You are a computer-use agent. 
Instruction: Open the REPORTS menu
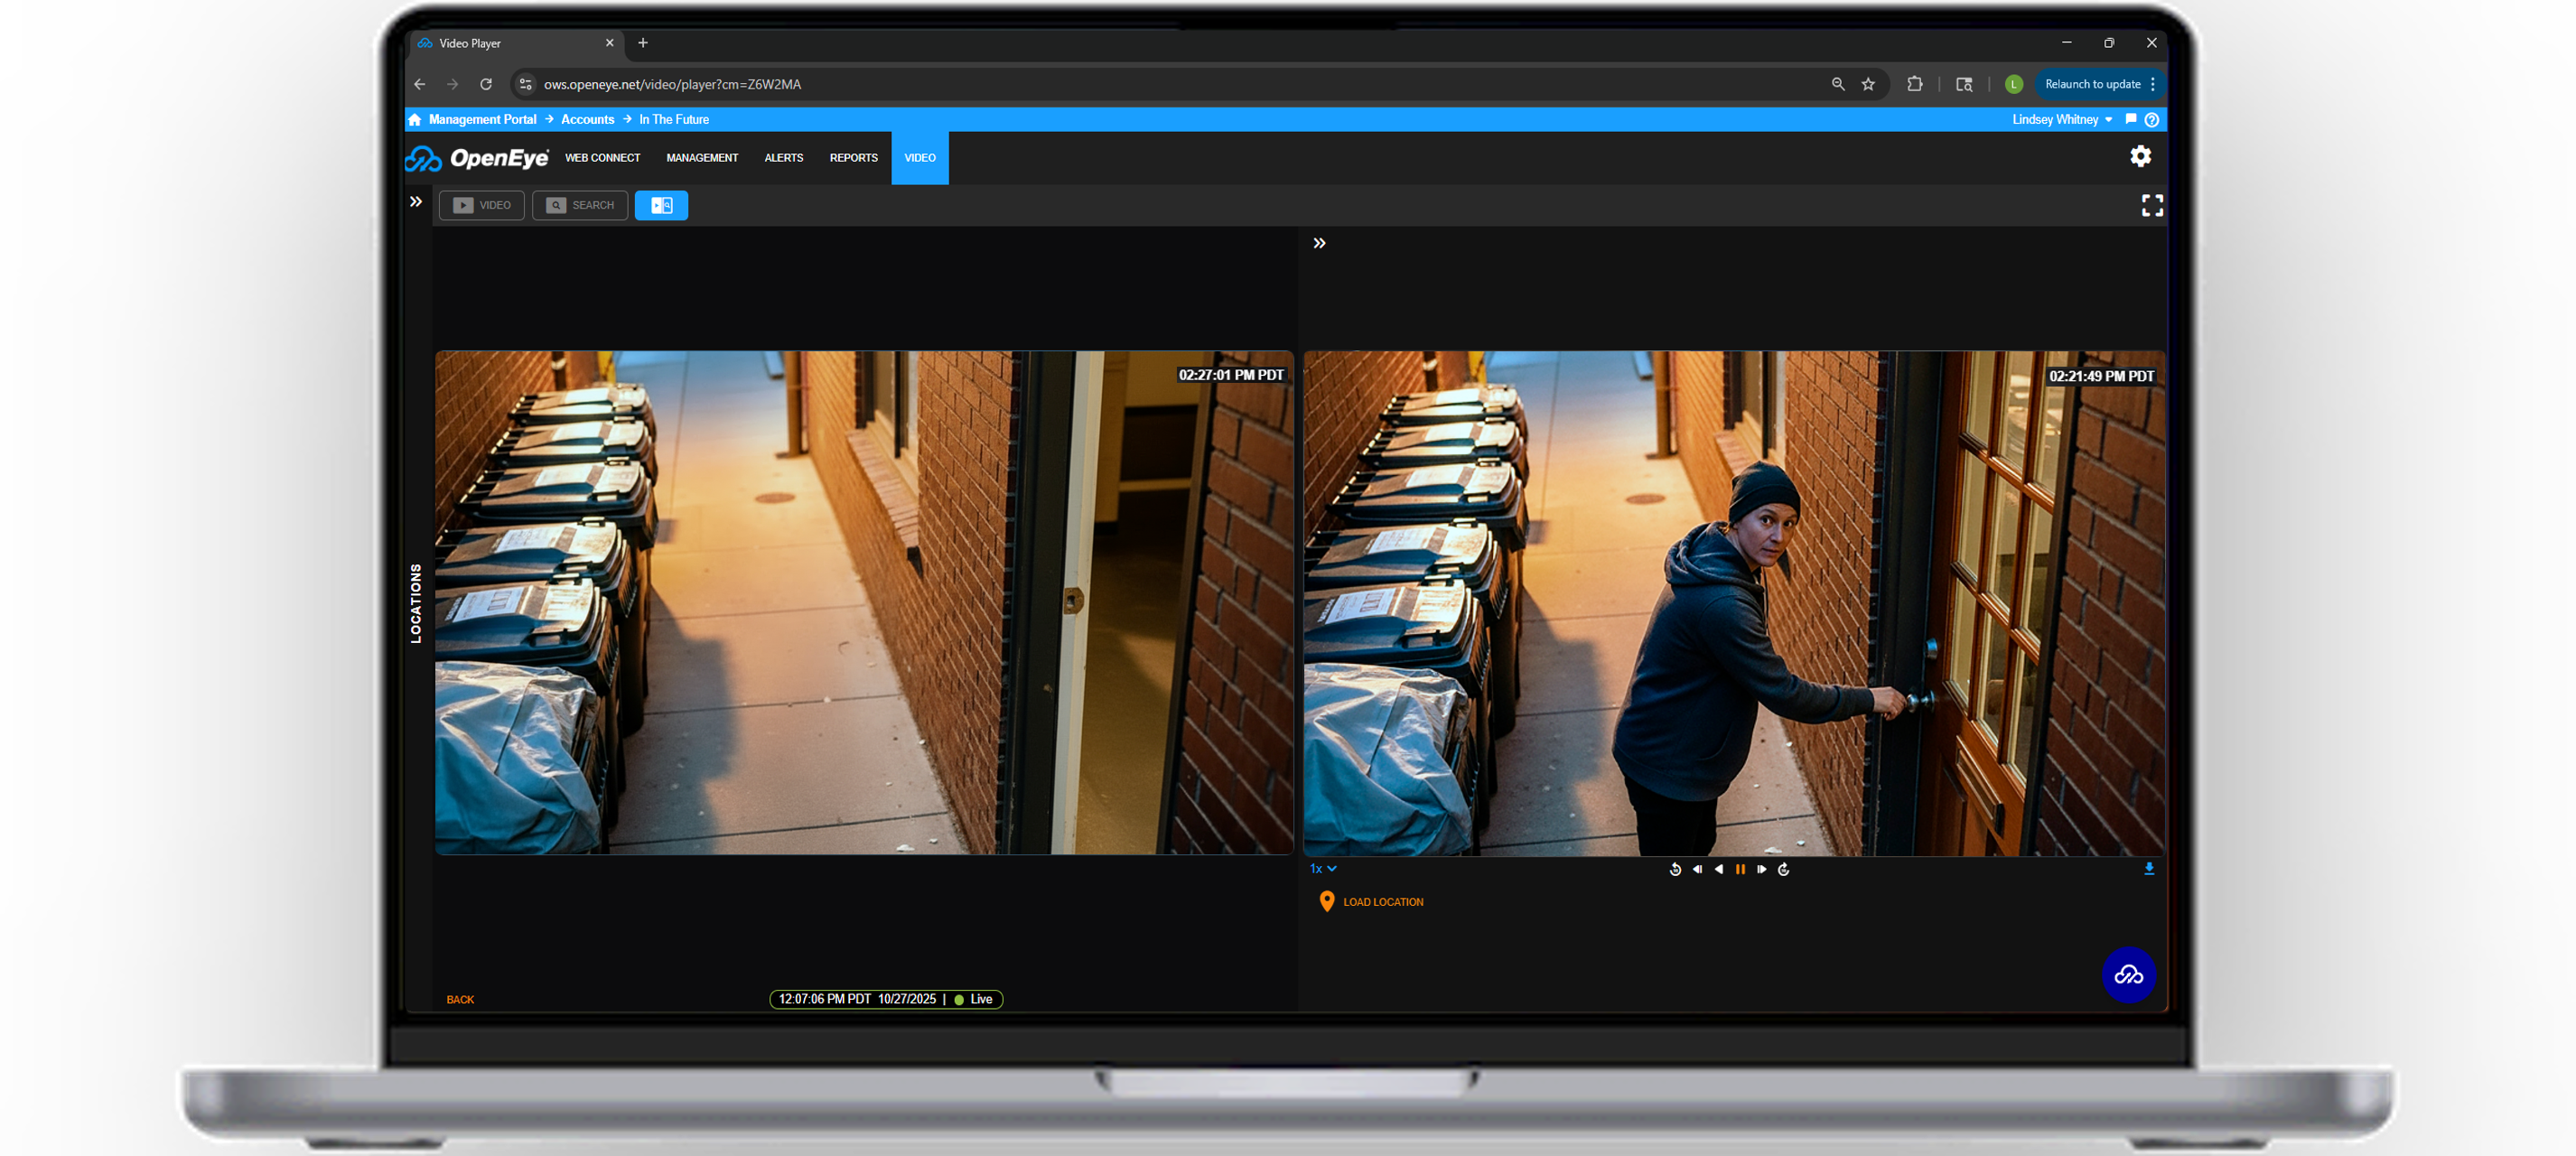(853, 158)
